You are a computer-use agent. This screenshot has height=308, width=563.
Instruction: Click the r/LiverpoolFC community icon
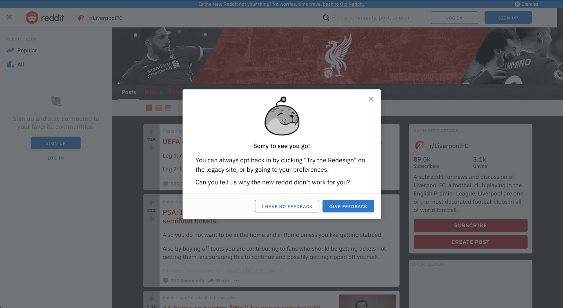tap(420, 146)
